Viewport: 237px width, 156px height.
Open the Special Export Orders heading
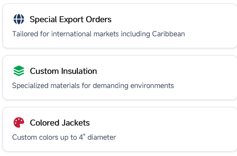(70, 19)
